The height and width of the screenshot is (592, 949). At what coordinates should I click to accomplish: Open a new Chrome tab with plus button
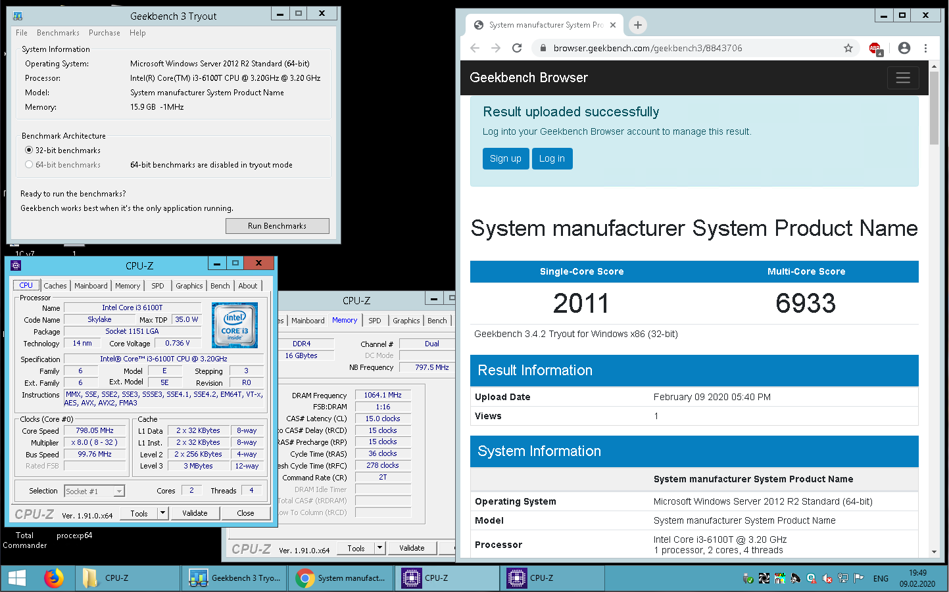637,25
